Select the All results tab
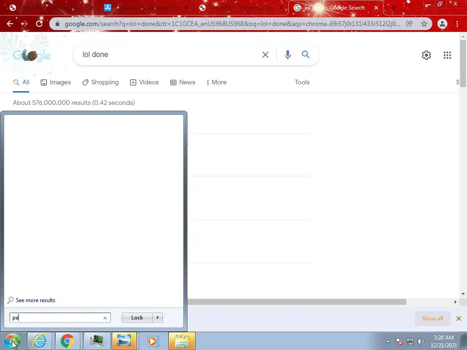The width and height of the screenshot is (467, 350). (21, 82)
